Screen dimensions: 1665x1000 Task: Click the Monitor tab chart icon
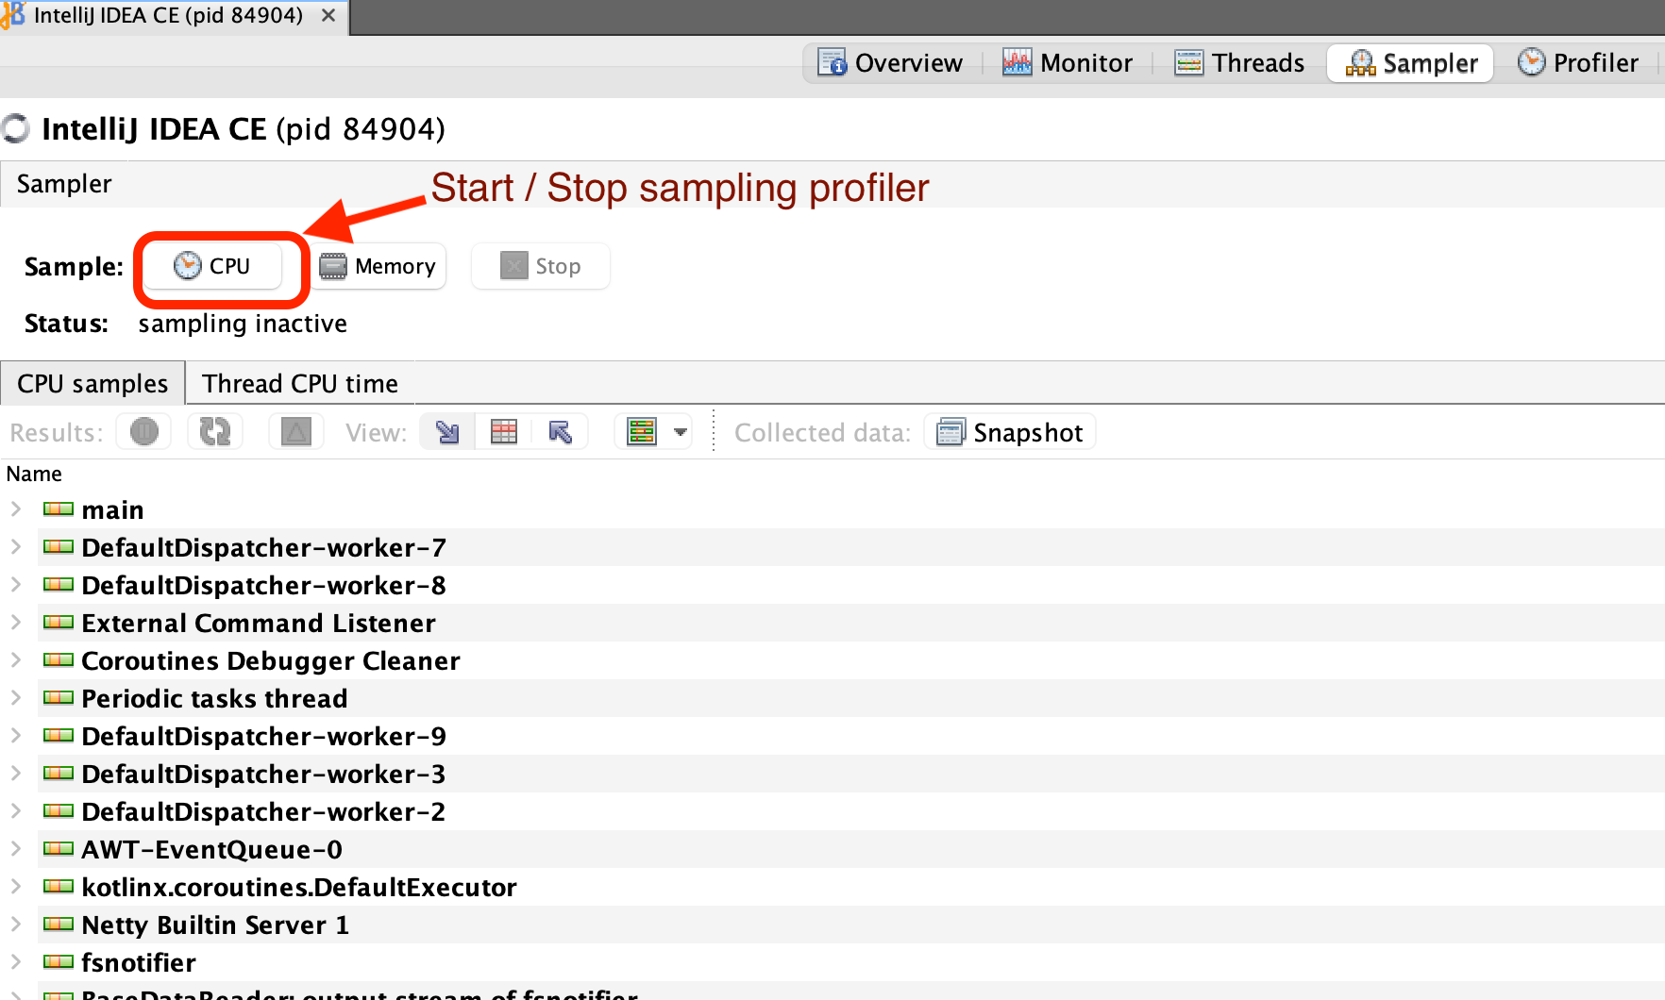click(1017, 62)
